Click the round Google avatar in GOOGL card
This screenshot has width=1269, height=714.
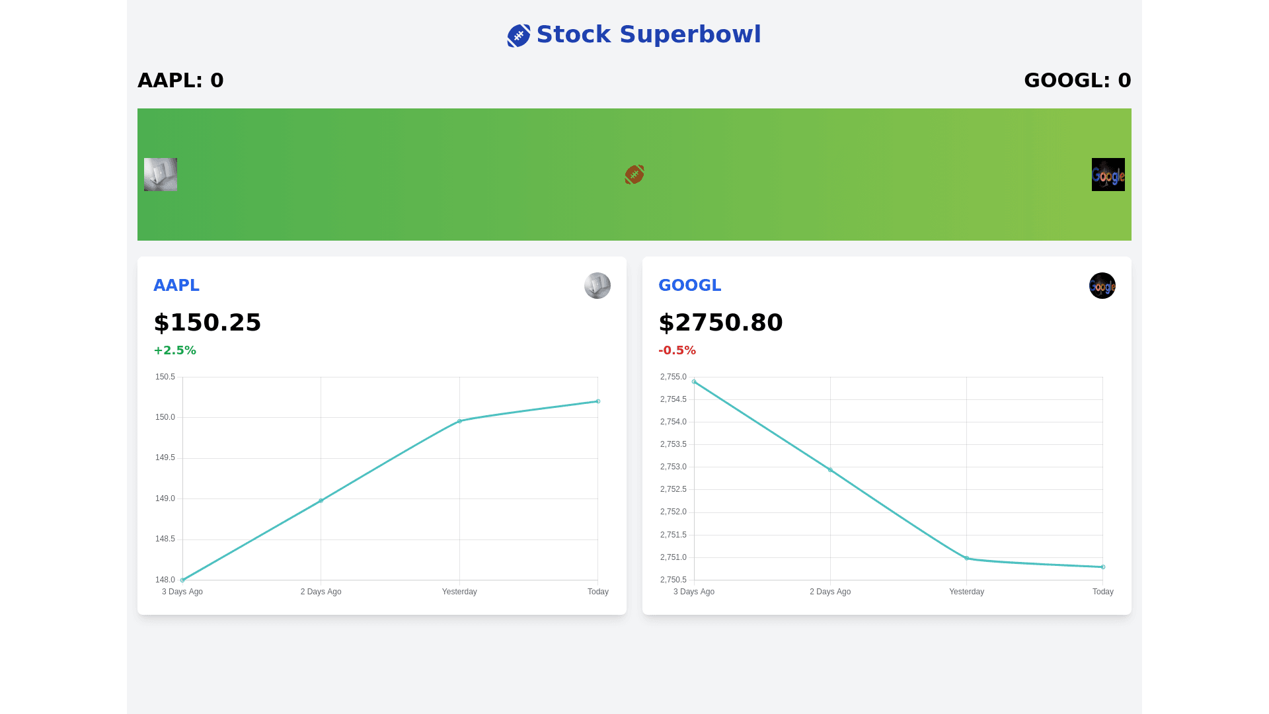click(x=1102, y=286)
